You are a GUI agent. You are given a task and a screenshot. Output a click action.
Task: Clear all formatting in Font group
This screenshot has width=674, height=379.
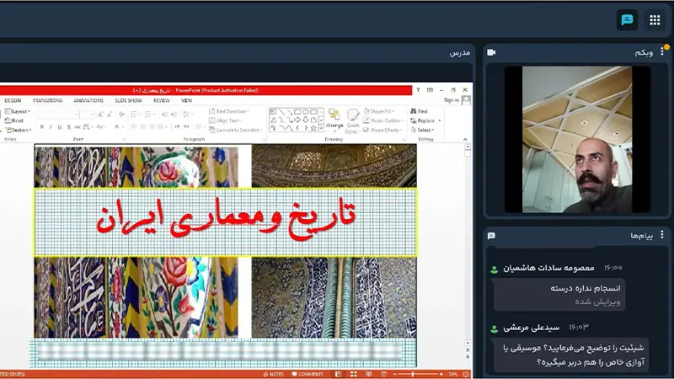pos(121,115)
